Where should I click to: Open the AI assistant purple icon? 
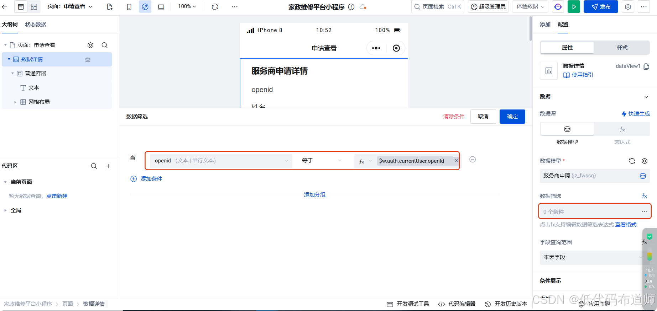click(x=558, y=7)
